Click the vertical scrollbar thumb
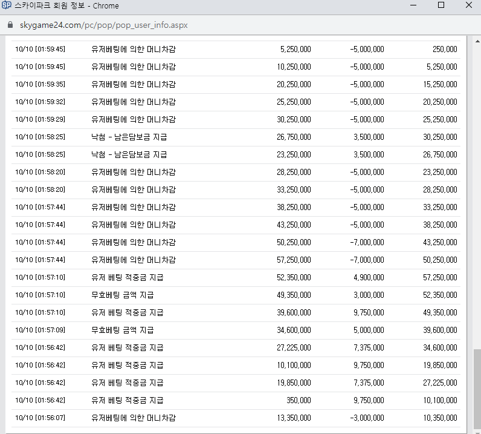The width and height of the screenshot is (481, 434). pyautogui.click(x=476, y=387)
